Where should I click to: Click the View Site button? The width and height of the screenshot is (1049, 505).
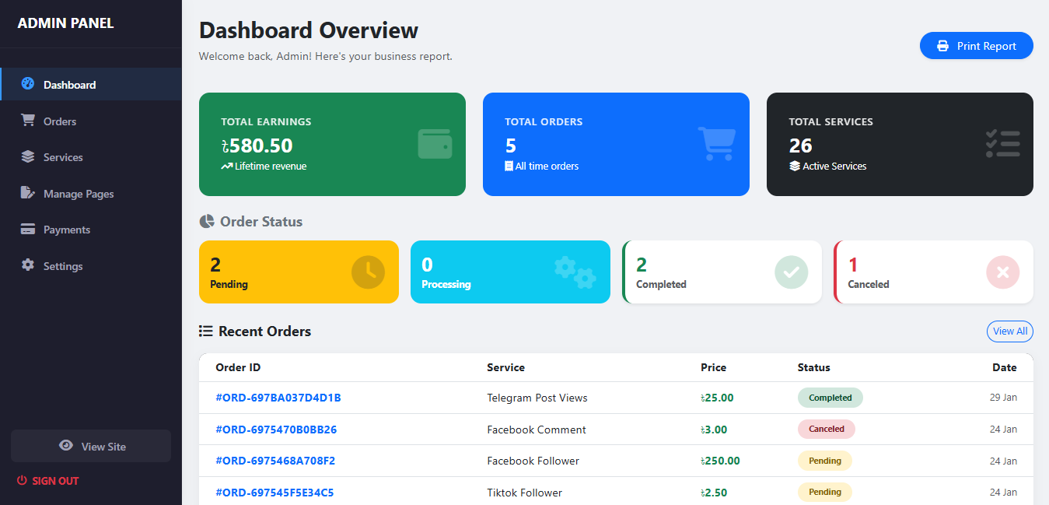coord(91,446)
